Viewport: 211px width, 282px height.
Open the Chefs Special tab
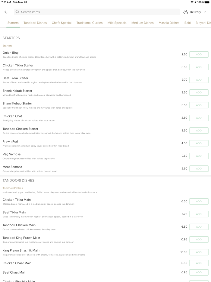point(61,23)
